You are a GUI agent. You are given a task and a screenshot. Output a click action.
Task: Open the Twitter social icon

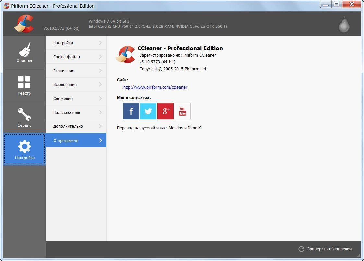148,111
